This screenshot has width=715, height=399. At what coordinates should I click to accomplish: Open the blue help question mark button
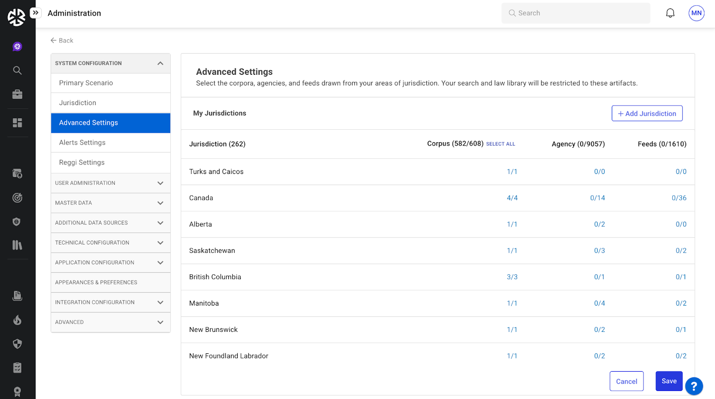tap(694, 386)
